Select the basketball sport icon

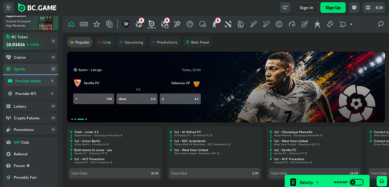click(x=190, y=24)
